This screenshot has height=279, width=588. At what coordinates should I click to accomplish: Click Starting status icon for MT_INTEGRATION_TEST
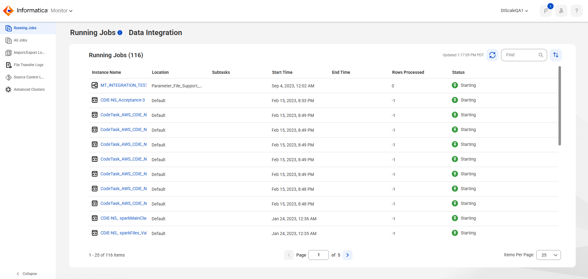coord(455,85)
